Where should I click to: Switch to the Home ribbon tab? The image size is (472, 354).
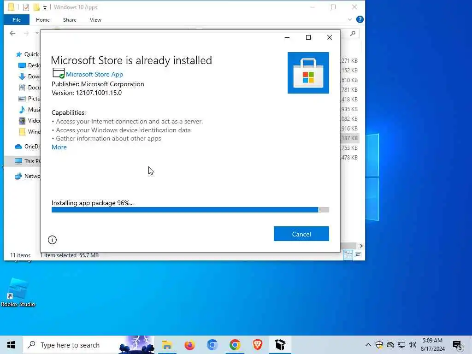43,20
